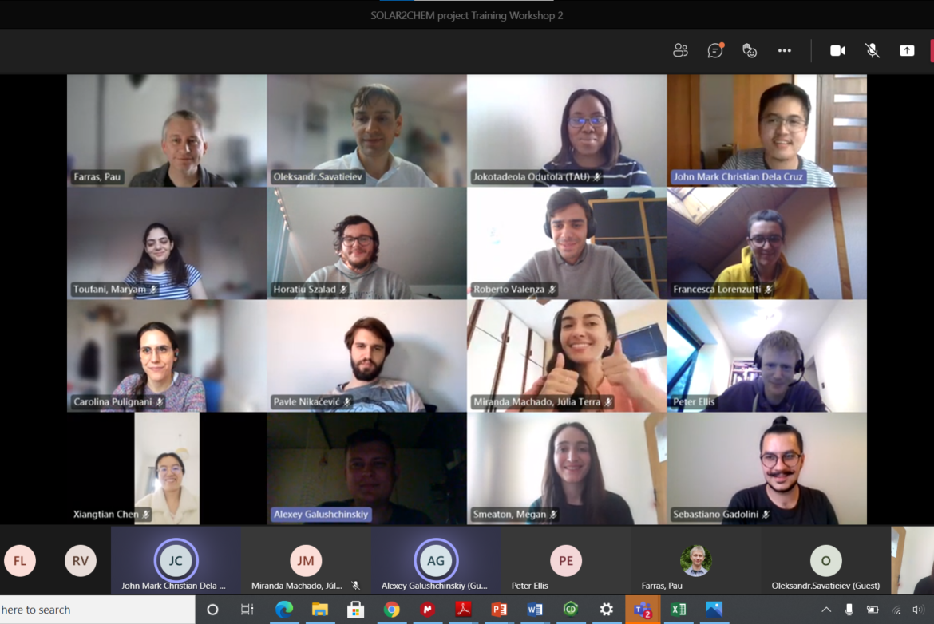Open Task View on the taskbar
The width and height of the screenshot is (934, 624).
tap(247, 610)
